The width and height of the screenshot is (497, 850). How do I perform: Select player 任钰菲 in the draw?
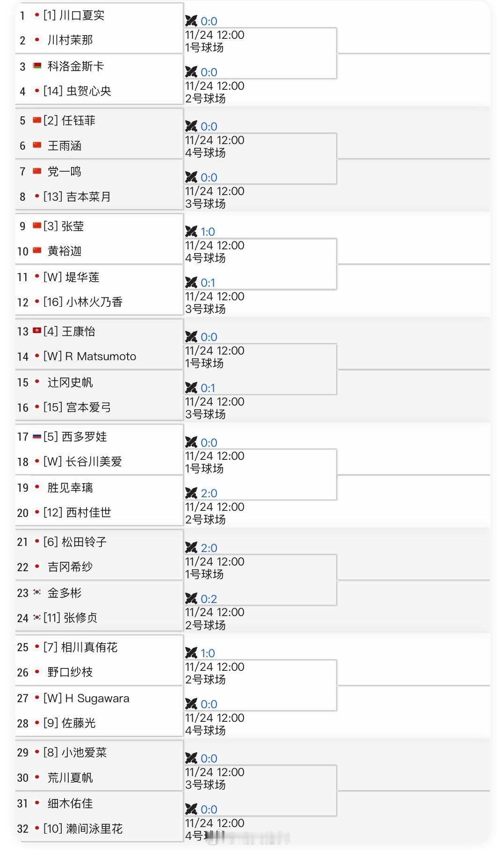tap(78, 121)
